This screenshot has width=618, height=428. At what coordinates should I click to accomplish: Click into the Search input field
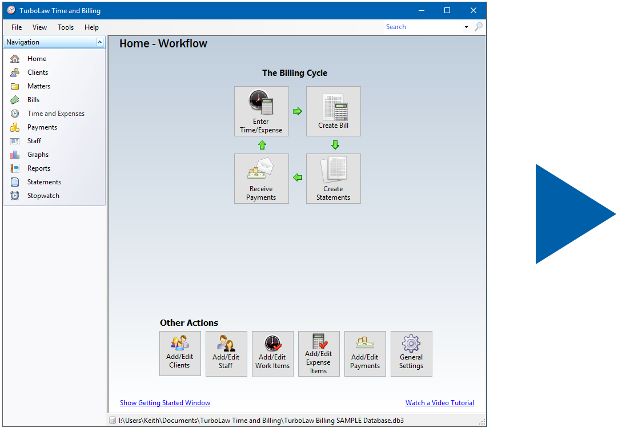(x=423, y=27)
